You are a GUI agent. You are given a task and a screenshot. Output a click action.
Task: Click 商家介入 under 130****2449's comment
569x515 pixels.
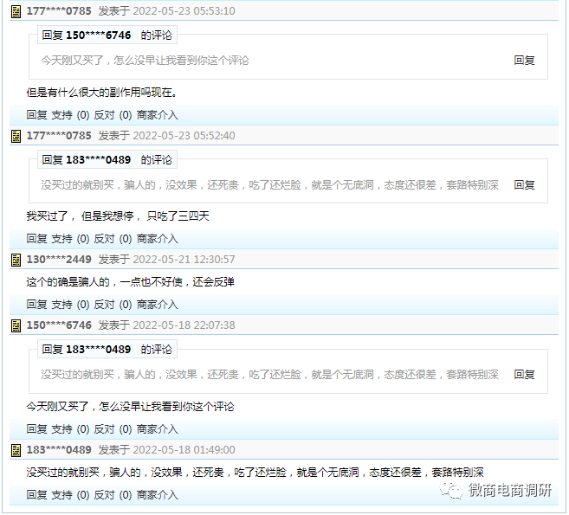pyautogui.click(x=157, y=305)
